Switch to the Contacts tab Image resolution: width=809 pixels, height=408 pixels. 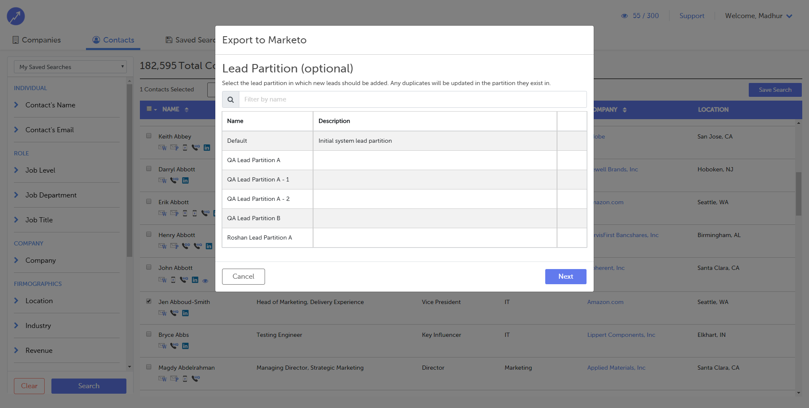coord(113,40)
